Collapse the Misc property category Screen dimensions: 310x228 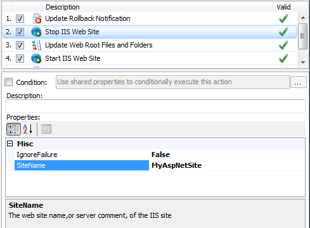tap(10, 144)
